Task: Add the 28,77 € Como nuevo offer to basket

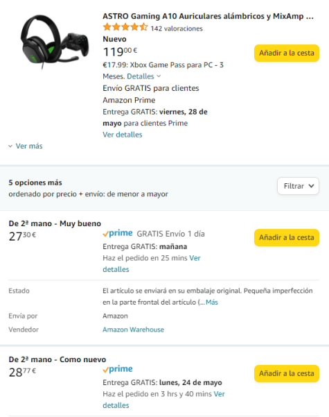Action: coord(287,373)
